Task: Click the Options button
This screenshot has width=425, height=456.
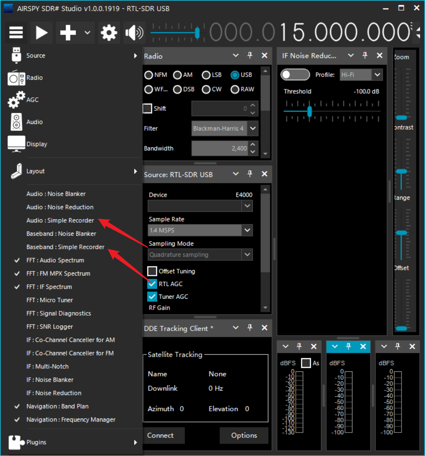Action: pyautogui.click(x=244, y=435)
